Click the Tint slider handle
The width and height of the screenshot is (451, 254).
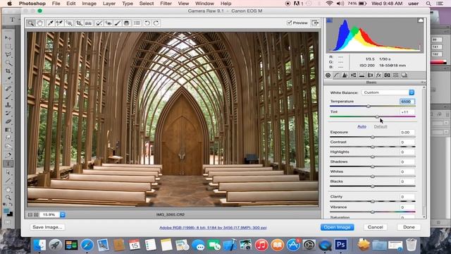pyautogui.click(x=378, y=116)
